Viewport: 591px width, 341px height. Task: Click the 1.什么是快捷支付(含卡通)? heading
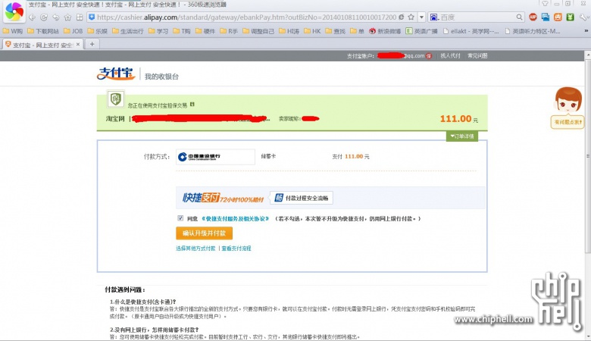[x=143, y=302]
